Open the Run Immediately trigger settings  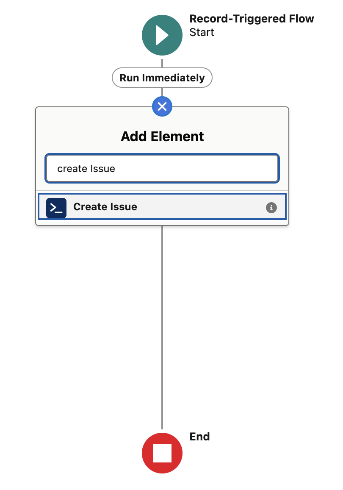pos(162,78)
